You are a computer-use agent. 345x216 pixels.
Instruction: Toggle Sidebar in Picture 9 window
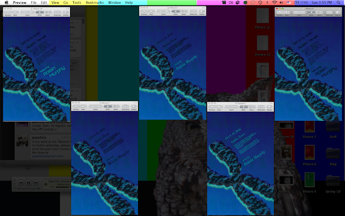pyautogui.click(x=338, y=12)
